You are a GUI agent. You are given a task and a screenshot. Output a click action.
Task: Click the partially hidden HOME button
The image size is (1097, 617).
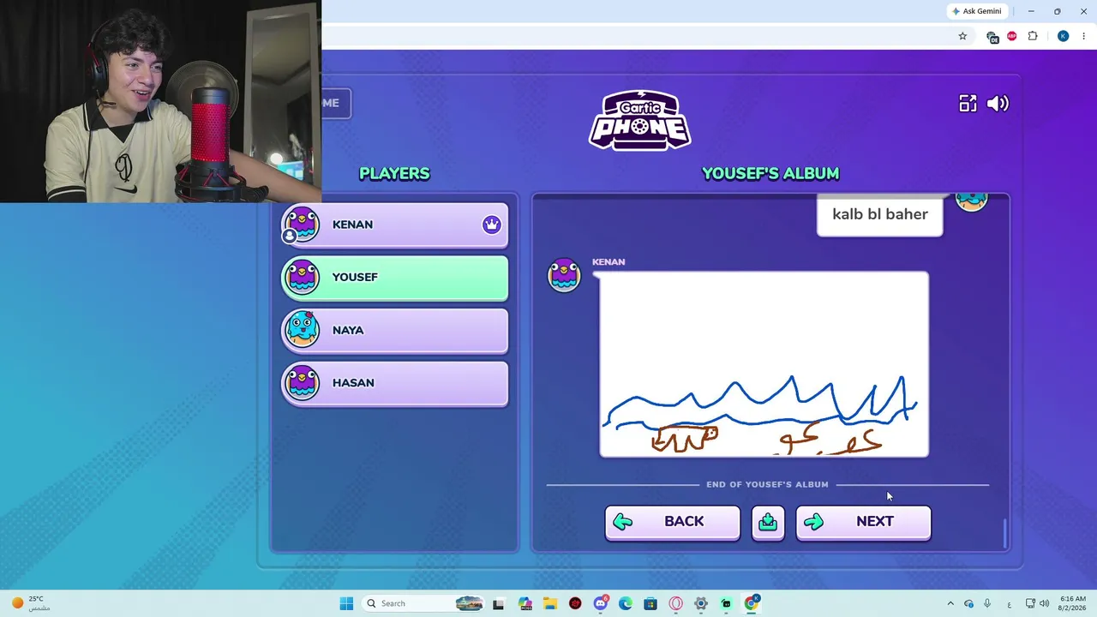336,103
